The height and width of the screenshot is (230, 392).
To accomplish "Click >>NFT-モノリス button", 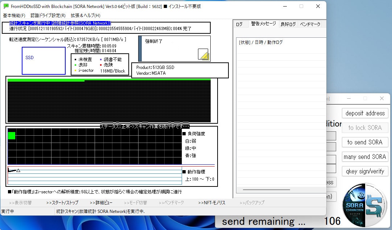I will tap(212, 203).
